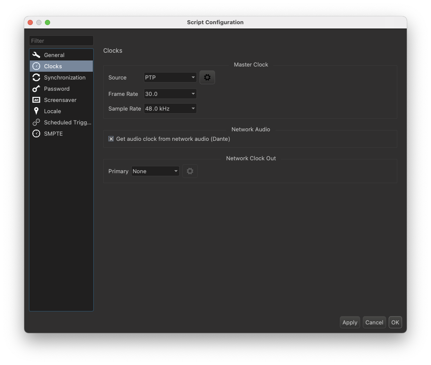Viewport: 431px width, 365px height.
Task: Close the Script Configuration window
Action: (30, 22)
